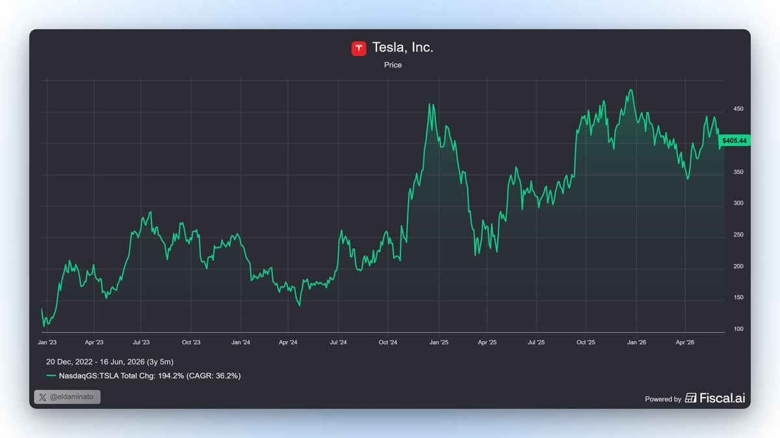The height and width of the screenshot is (438, 780).
Task: Click the Jan '25 axis label
Action: pos(439,342)
